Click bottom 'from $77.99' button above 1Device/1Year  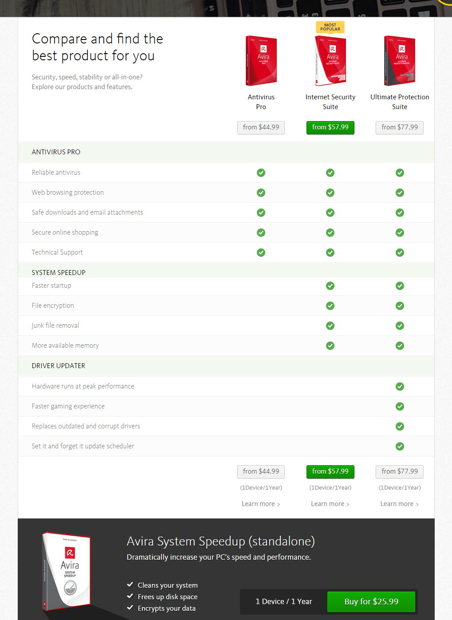(400, 471)
